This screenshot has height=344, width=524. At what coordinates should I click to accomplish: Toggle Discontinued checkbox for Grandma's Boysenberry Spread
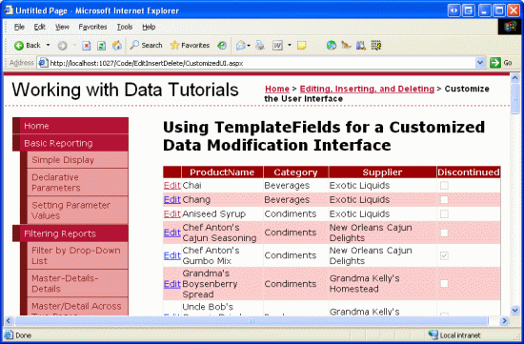444,284
